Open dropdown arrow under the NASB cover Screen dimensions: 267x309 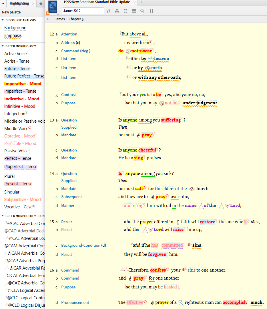(x=58, y=14)
